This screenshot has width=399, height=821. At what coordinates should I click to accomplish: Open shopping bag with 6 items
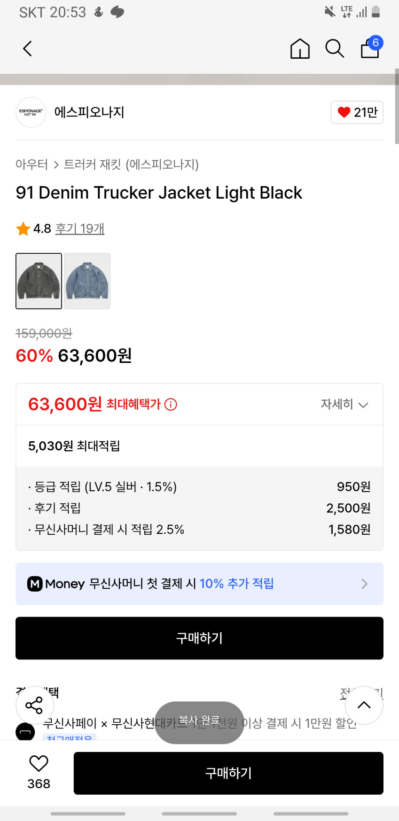click(x=370, y=48)
